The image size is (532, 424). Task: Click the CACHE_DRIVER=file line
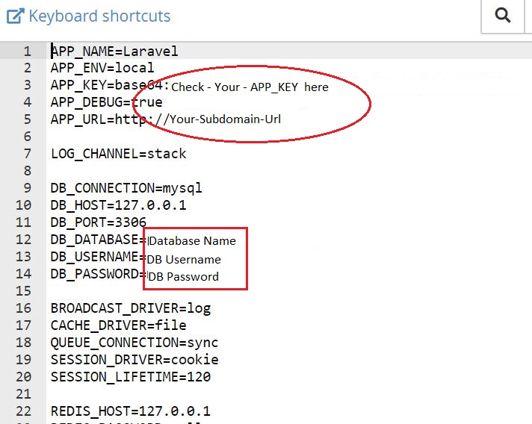click(x=118, y=325)
